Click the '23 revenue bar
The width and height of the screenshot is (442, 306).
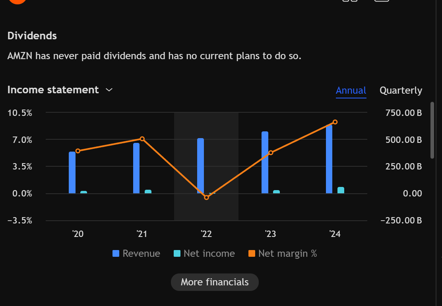click(x=265, y=162)
